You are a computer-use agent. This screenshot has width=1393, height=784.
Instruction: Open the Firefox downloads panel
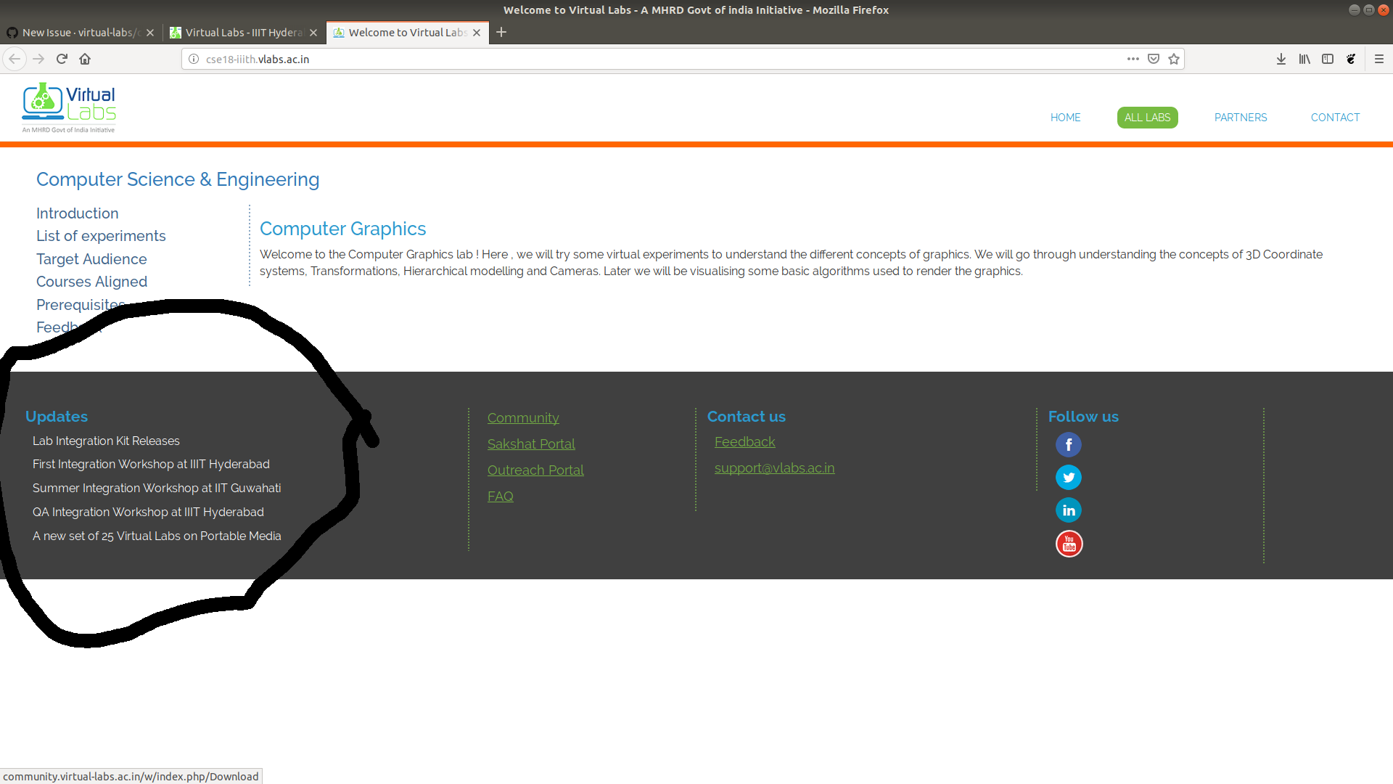pos(1281,59)
